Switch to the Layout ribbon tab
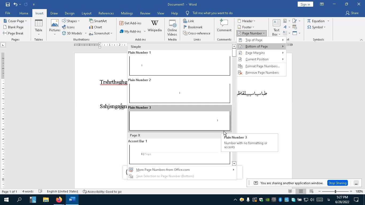The width and height of the screenshot is (365, 205). coord(86,13)
